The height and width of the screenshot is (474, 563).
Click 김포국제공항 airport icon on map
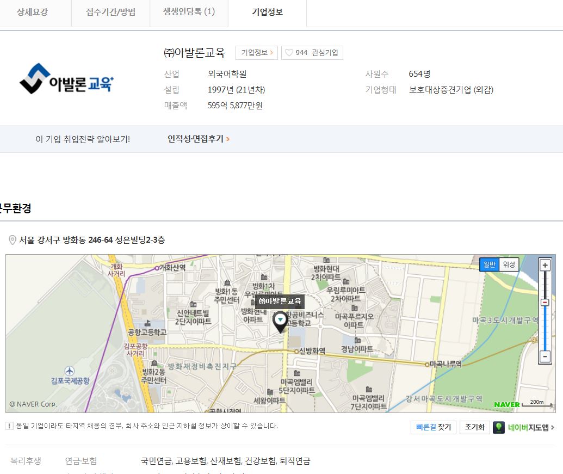[x=70, y=371]
